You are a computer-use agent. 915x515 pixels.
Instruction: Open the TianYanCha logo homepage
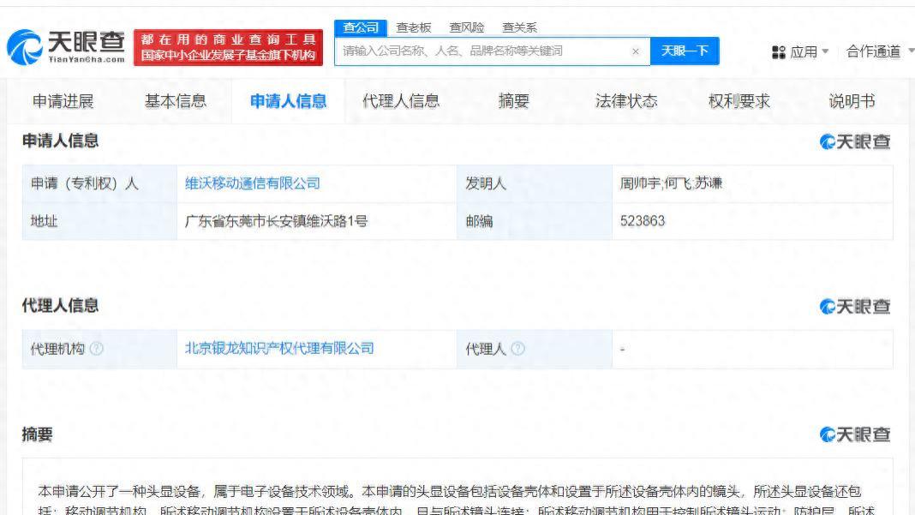(x=66, y=47)
